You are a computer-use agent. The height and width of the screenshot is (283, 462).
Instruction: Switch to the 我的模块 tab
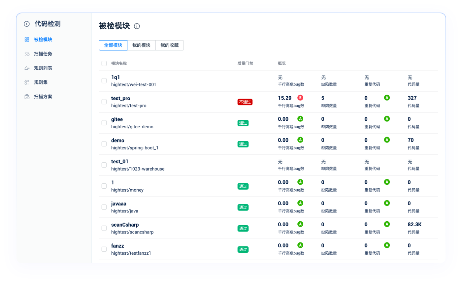pos(142,45)
